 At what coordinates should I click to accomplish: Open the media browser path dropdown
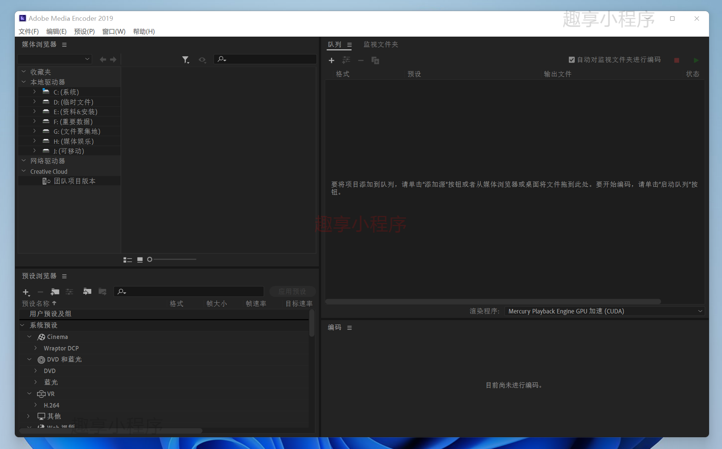coord(55,59)
